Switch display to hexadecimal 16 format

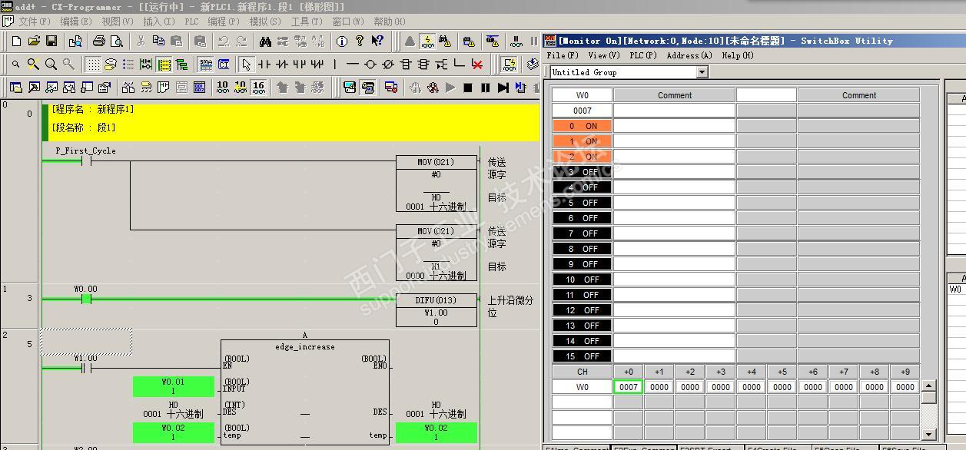pyautogui.click(x=258, y=88)
